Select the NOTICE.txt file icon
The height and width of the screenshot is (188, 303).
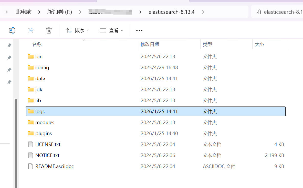pos(30,155)
